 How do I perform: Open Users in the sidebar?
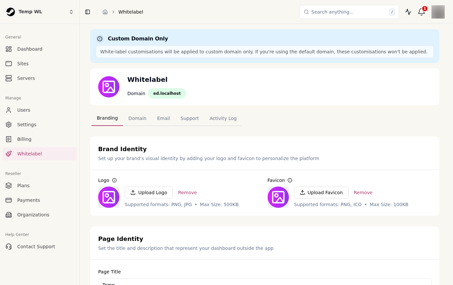pyautogui.click(x=40, y=110)
